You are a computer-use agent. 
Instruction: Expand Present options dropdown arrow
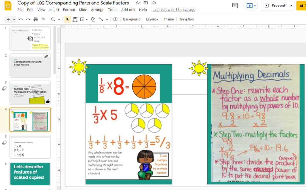tap(291, 5)
